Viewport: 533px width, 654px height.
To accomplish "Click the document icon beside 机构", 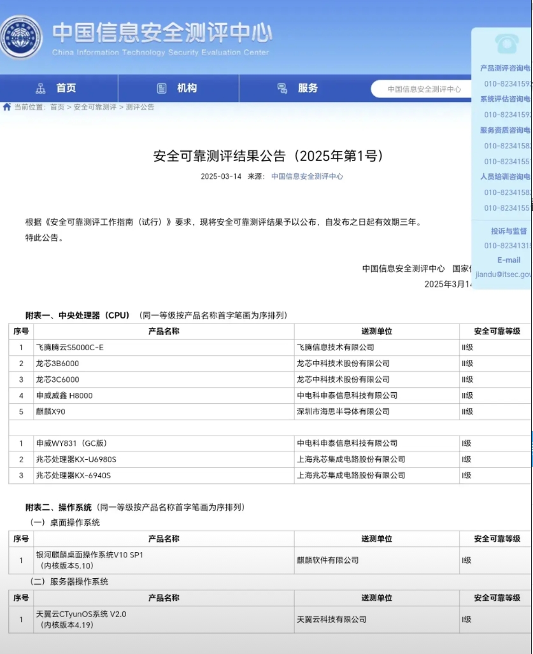I will point(161,89).
